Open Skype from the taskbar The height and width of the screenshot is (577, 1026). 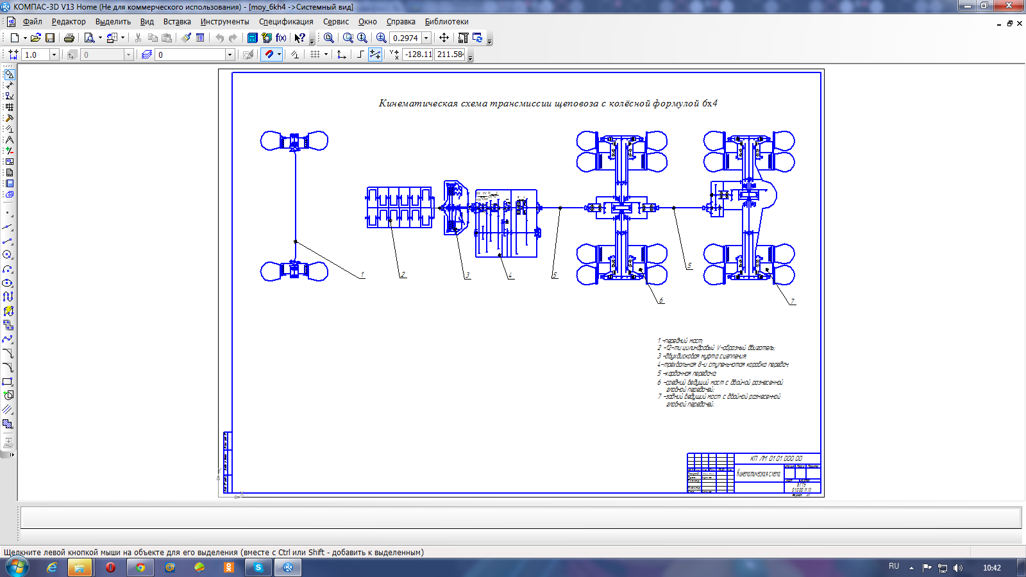pyautogui.click(x=258, y=567)
